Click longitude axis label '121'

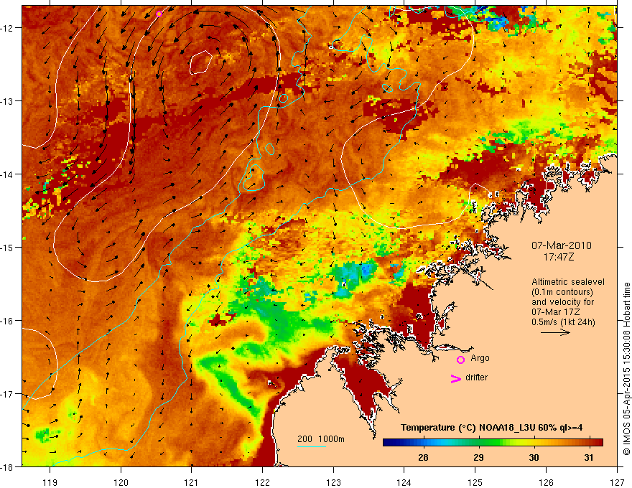coord(192,482)
